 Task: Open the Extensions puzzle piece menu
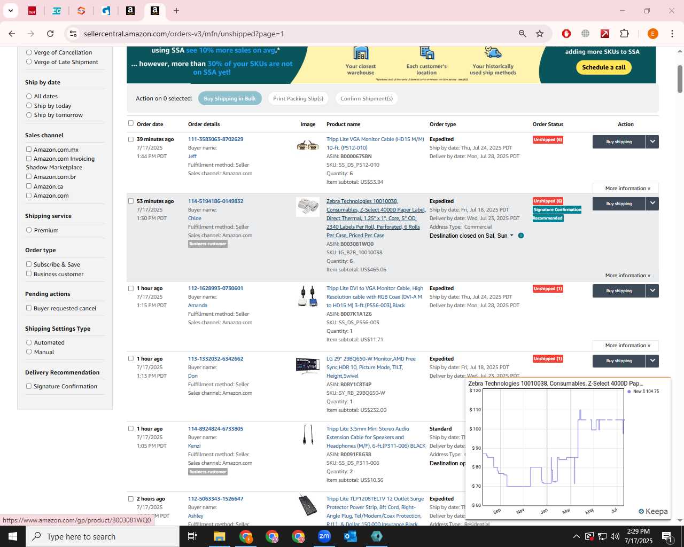point(624,34)
